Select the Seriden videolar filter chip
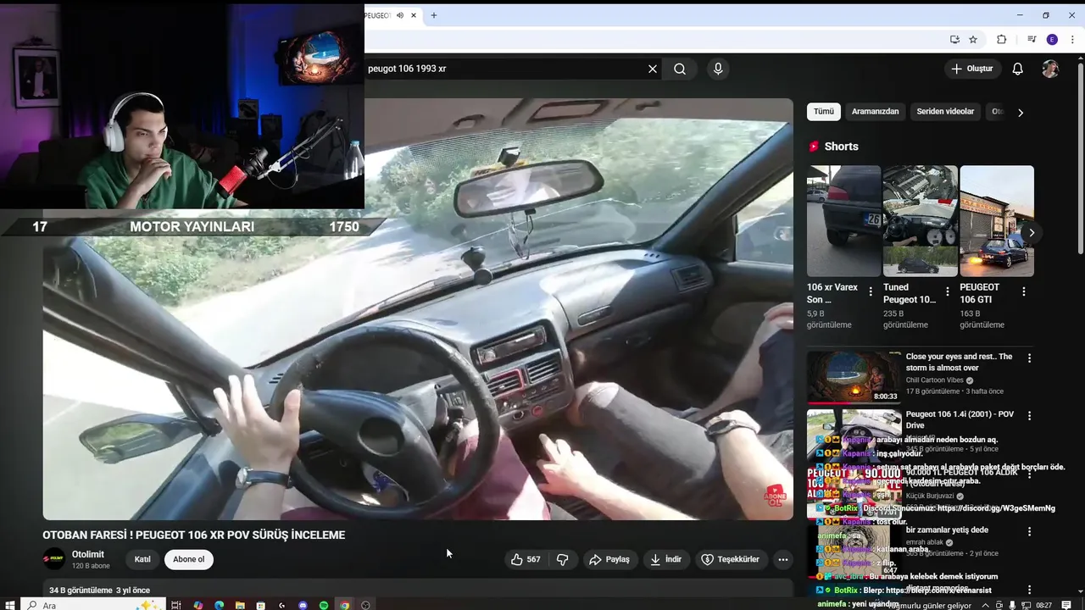1085x610 pixels. click(x=945, y=112)
